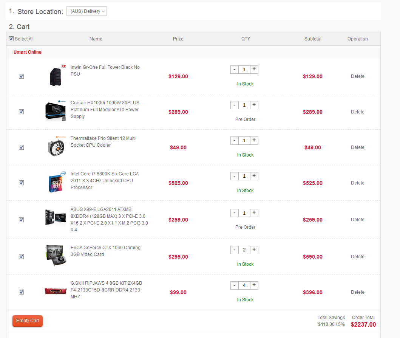
Task: Click the Pre Order status for Corsair HX1000i
Action: pyautogui.click(x=245, y=119)
